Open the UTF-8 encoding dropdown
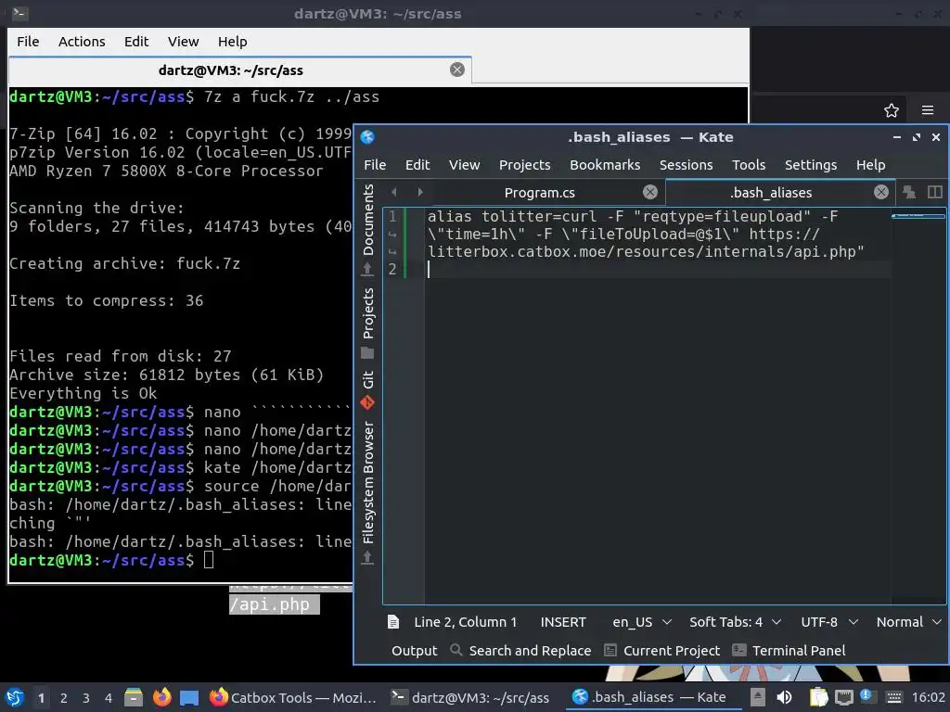Image resolution: width=950 pixels, height=712 pixels. [829, 622]
